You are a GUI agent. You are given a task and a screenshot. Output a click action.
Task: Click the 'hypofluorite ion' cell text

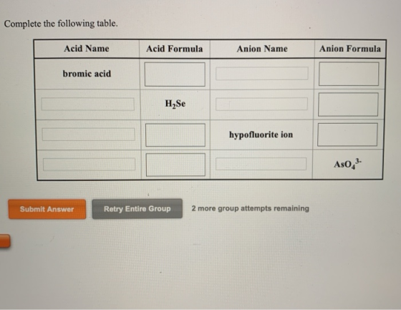point(261,135)
